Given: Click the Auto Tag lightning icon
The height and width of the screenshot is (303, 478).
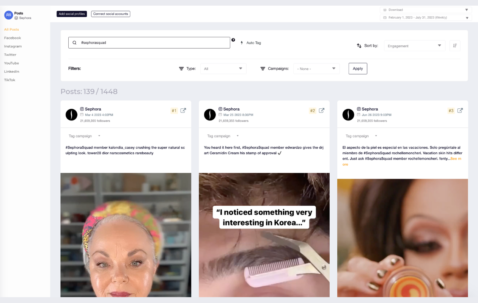Looking at the screenshot, I should coord(242,43).
